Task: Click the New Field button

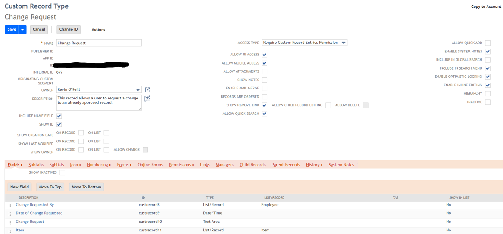Action: tap(19, 187)
